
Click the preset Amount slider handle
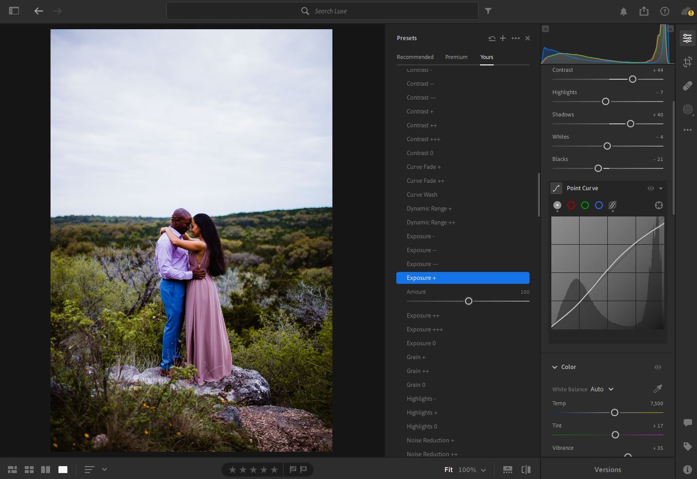468,301
